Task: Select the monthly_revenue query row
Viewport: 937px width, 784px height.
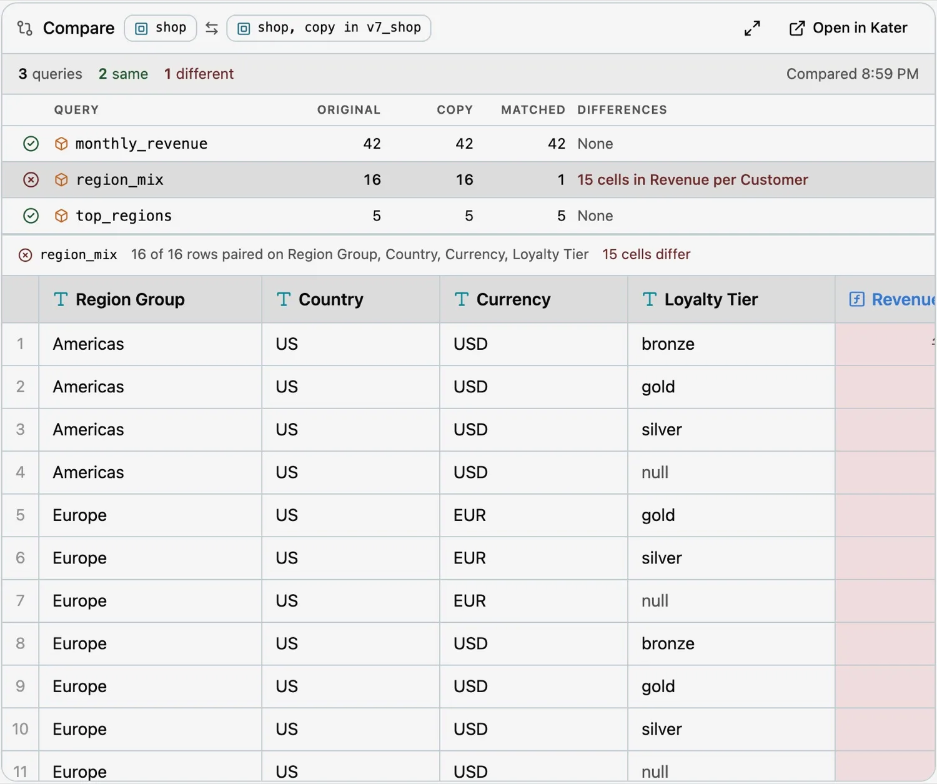Action: point(468,144)
